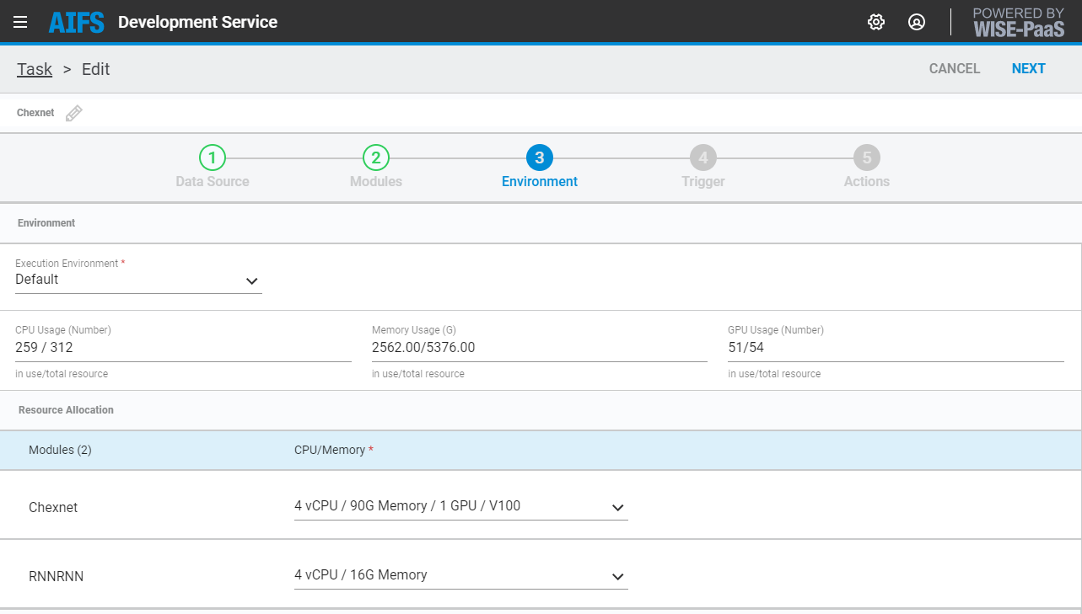Open the hamburger navigation menu
The height and width of the screenshot is (614, 1082).
pos(20,22)
